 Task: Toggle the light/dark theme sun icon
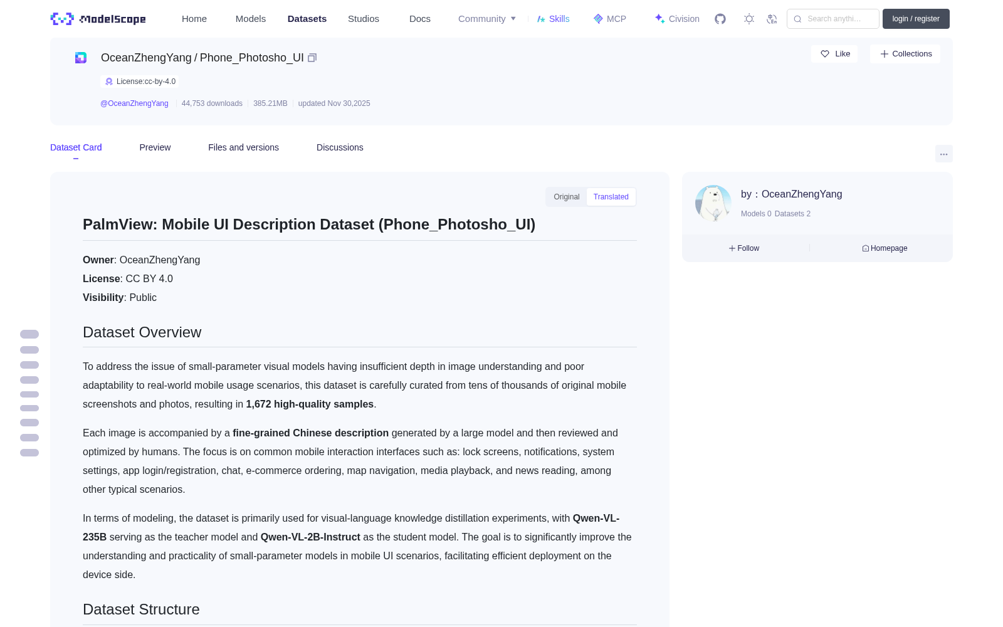749,19
